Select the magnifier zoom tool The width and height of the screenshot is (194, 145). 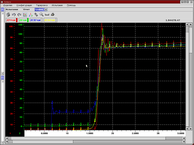[x=42, y=15]
